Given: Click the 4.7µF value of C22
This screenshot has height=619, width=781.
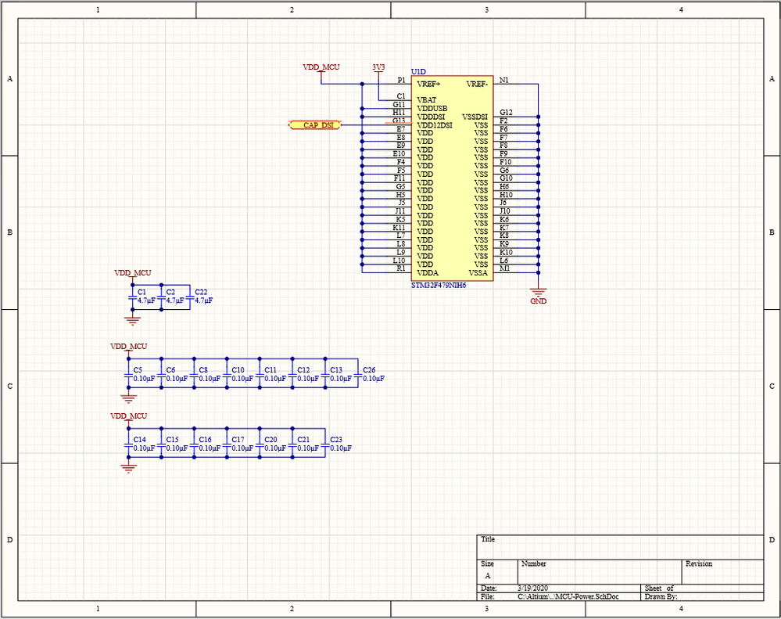Looking at the screenshot, I should pos(204,301).
